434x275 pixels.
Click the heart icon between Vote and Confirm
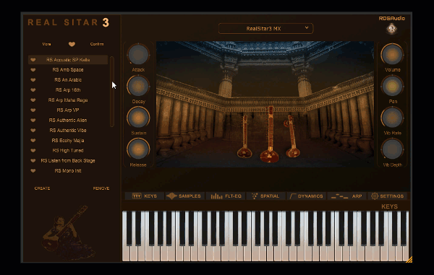pyautogui.click(x=72, y=44)
